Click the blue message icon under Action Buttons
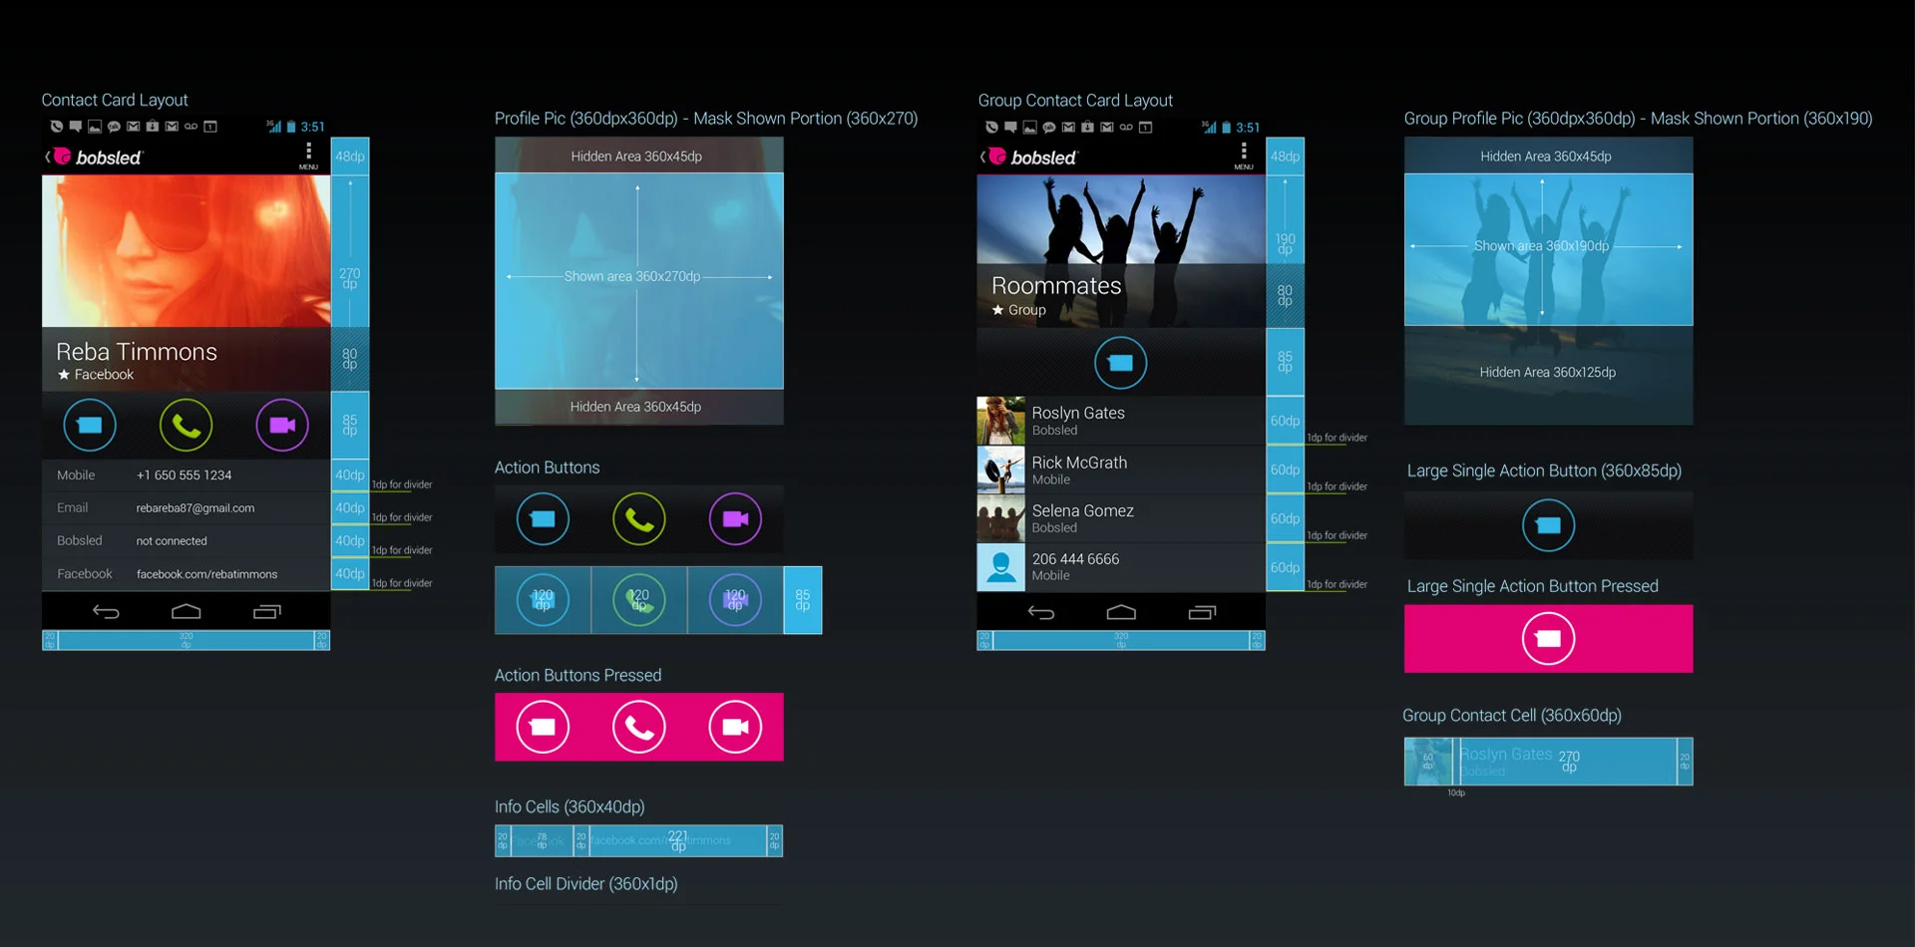The width and height of the screenshot is (1915, 947). tap(543, 519)
